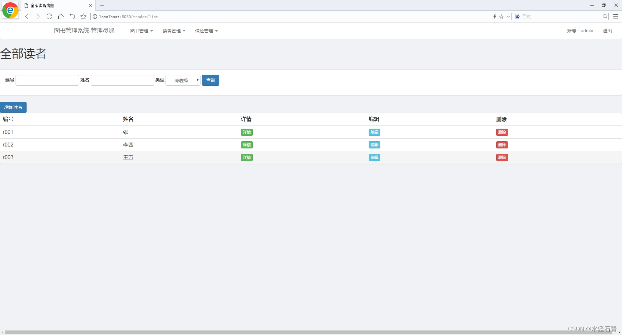Click 删除 for reader r001
622x335 pixels.
[x=502, y=132]
